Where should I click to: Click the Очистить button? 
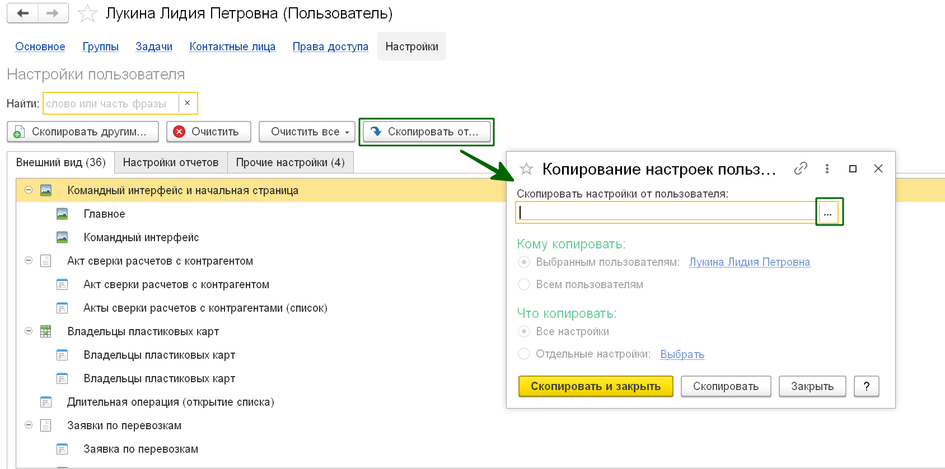209,132
